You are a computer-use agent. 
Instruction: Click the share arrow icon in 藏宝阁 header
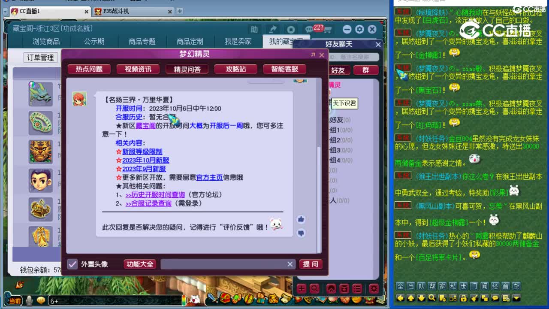(x=273, y=29)
